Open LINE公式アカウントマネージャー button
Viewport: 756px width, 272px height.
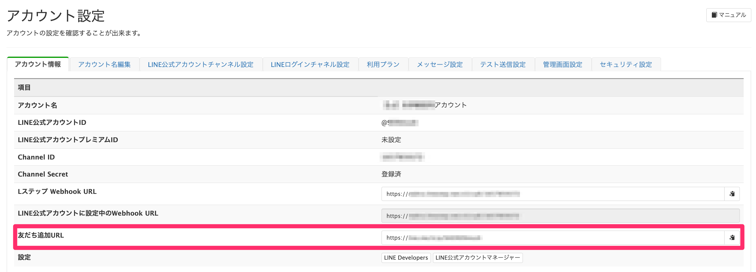(x=478, y=258)
